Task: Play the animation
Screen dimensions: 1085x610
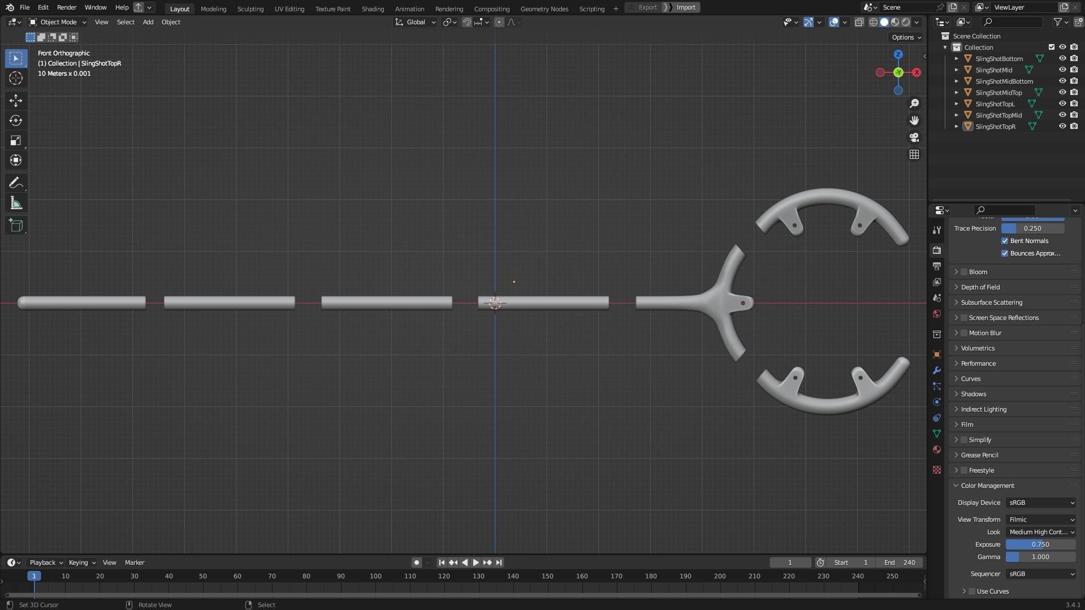Action: [476, 563]
